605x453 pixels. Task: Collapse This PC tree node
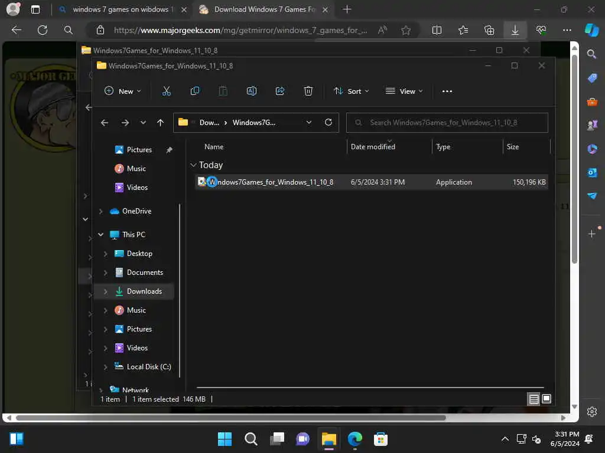[x=100, y=234]
